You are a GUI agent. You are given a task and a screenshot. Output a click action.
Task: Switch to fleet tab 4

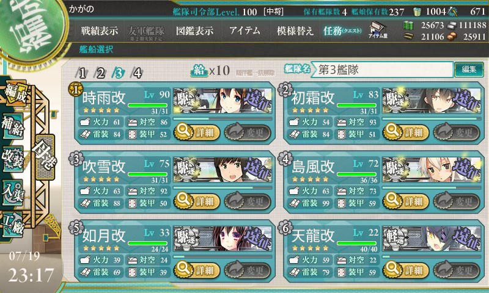[x=137, y=73]
